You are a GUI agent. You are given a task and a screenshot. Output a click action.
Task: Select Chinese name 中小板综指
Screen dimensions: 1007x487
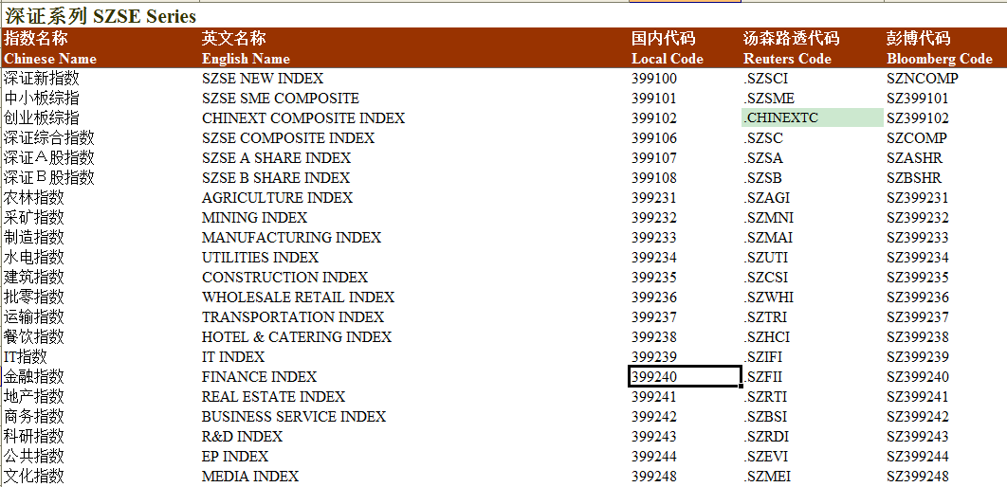pos(42,99)
